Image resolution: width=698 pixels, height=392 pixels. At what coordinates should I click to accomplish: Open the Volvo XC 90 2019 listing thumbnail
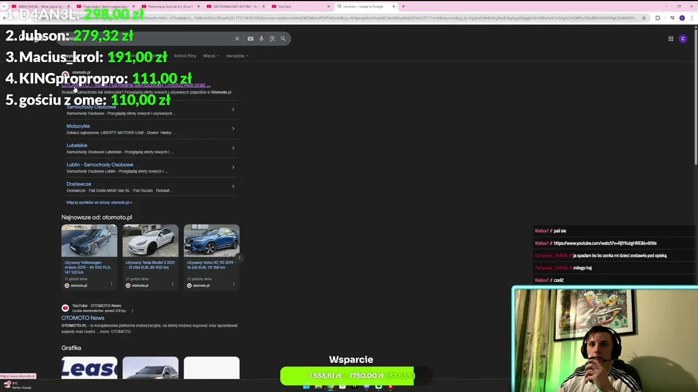pos(212,241)
